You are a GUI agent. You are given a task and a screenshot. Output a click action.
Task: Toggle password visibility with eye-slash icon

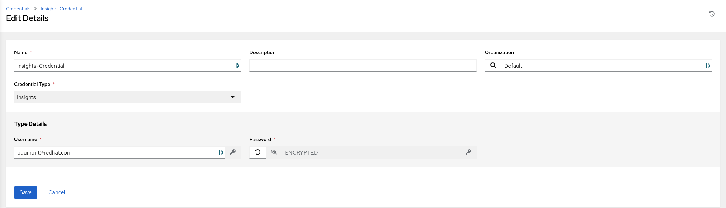[x=274, y=152]
